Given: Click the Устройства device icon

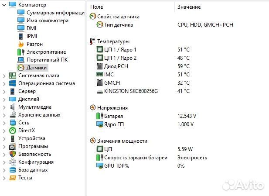Looking at the screenshot, I should click(13, 138).
